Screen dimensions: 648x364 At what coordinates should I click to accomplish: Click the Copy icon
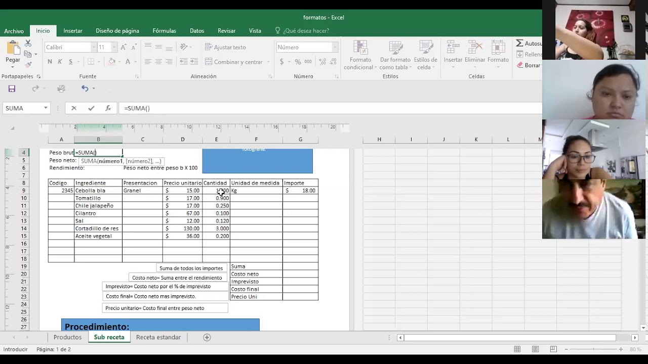coord(28,54)
